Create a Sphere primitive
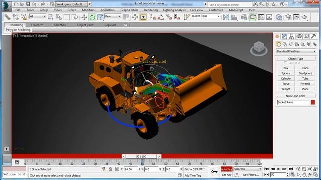 pos(286,73)
